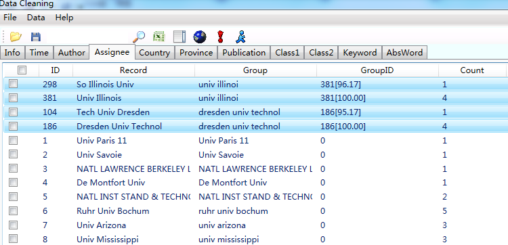
Task: Open file with the folder icon
Action: [15, 37]
